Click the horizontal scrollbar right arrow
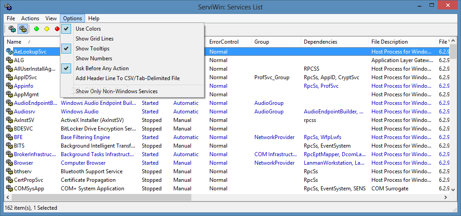Viewport: 461px width, 216px height. pos(446,198)
